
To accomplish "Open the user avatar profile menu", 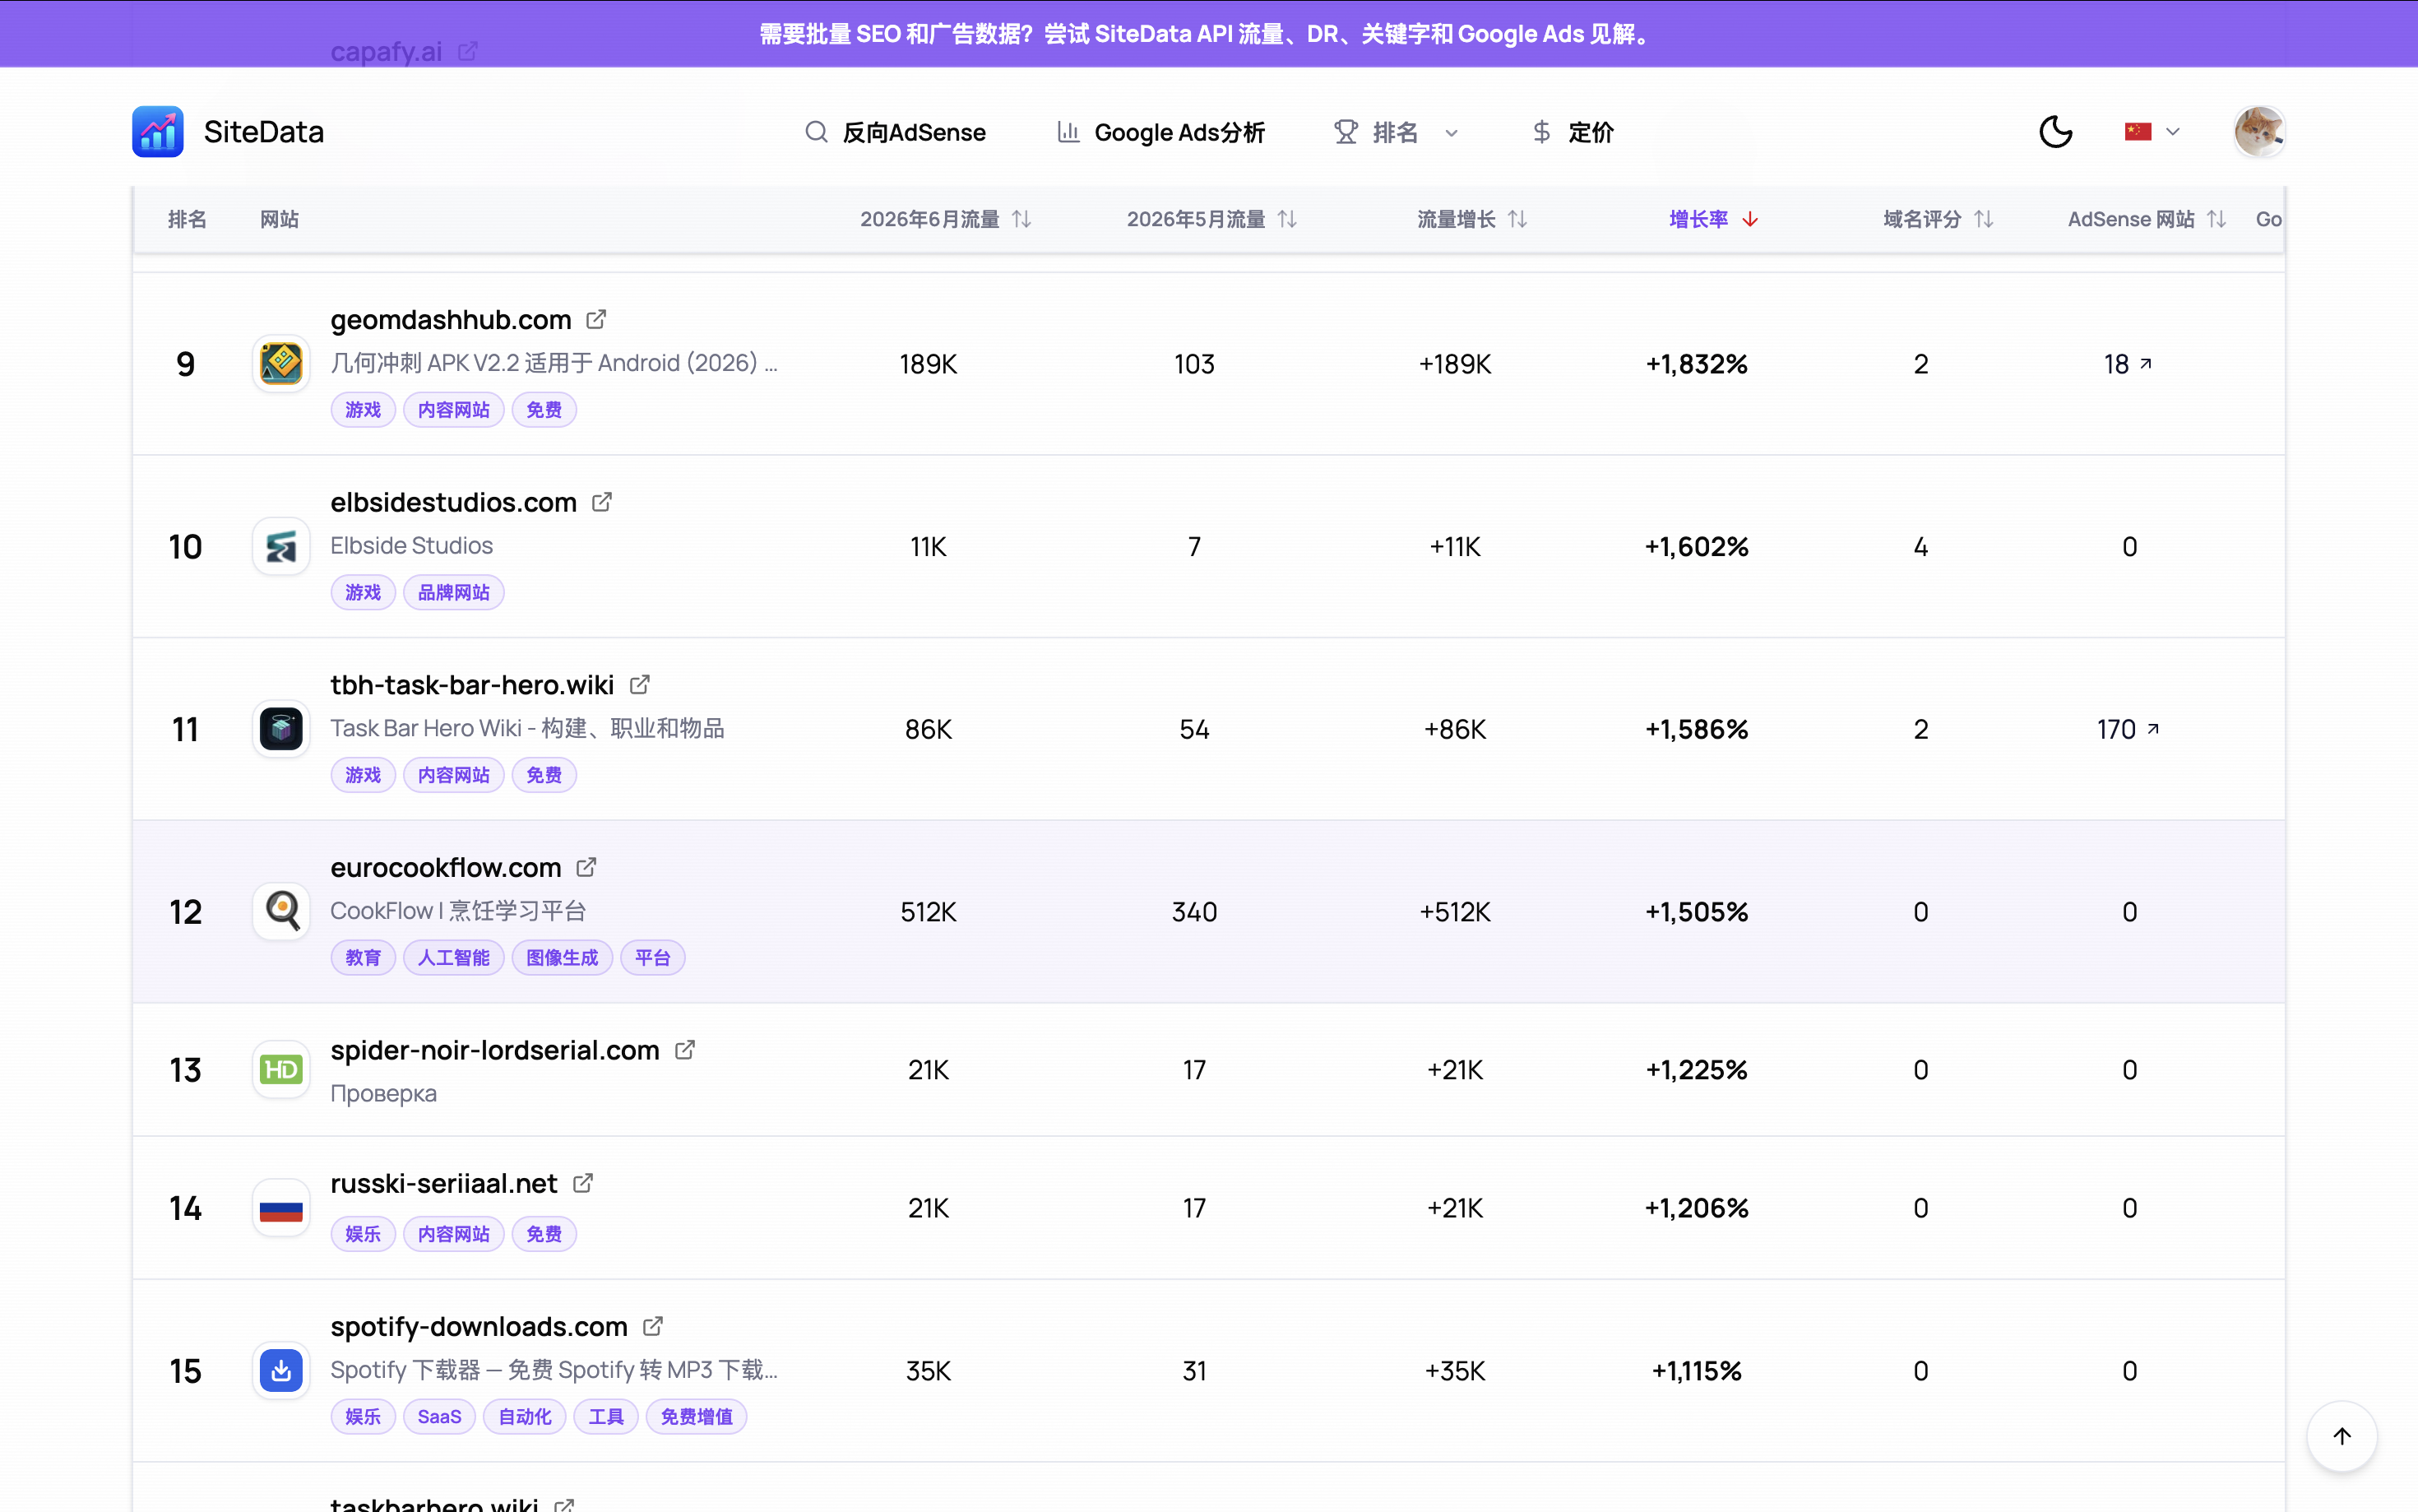I will 2258,132.
